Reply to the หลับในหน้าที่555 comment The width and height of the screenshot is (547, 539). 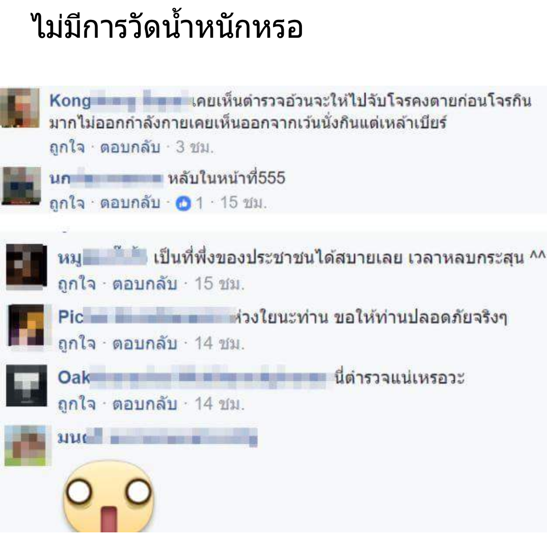(130, 202)
